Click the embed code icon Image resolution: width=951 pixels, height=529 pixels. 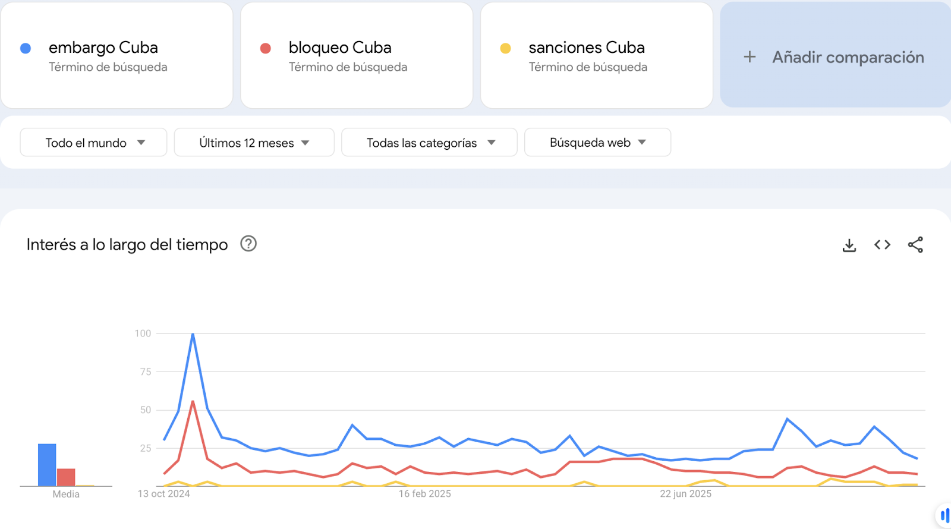point(882,245)
